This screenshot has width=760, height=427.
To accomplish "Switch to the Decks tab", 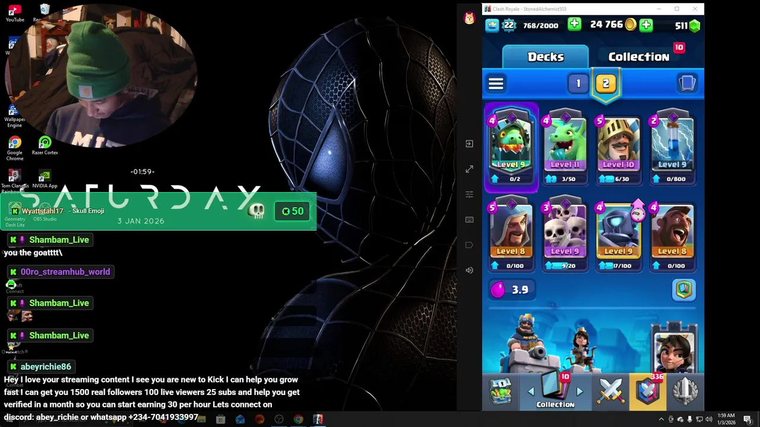I will [x=545, y=56].
